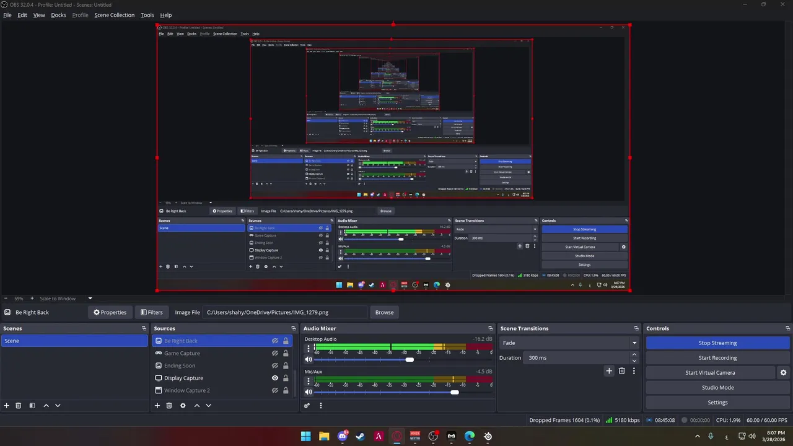Remove the selected scene with trash icon
The width and height of the screenshot is (793, 446).
click(19, 406)
